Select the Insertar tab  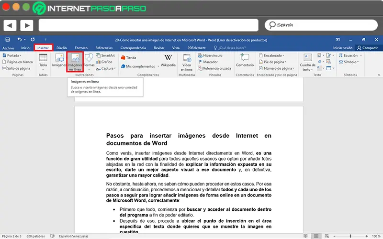click(x=43, y=48)
